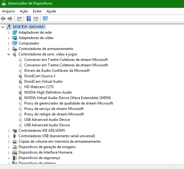Select the DESKTOP-500OHM1 tree label

tap(29, 27)
